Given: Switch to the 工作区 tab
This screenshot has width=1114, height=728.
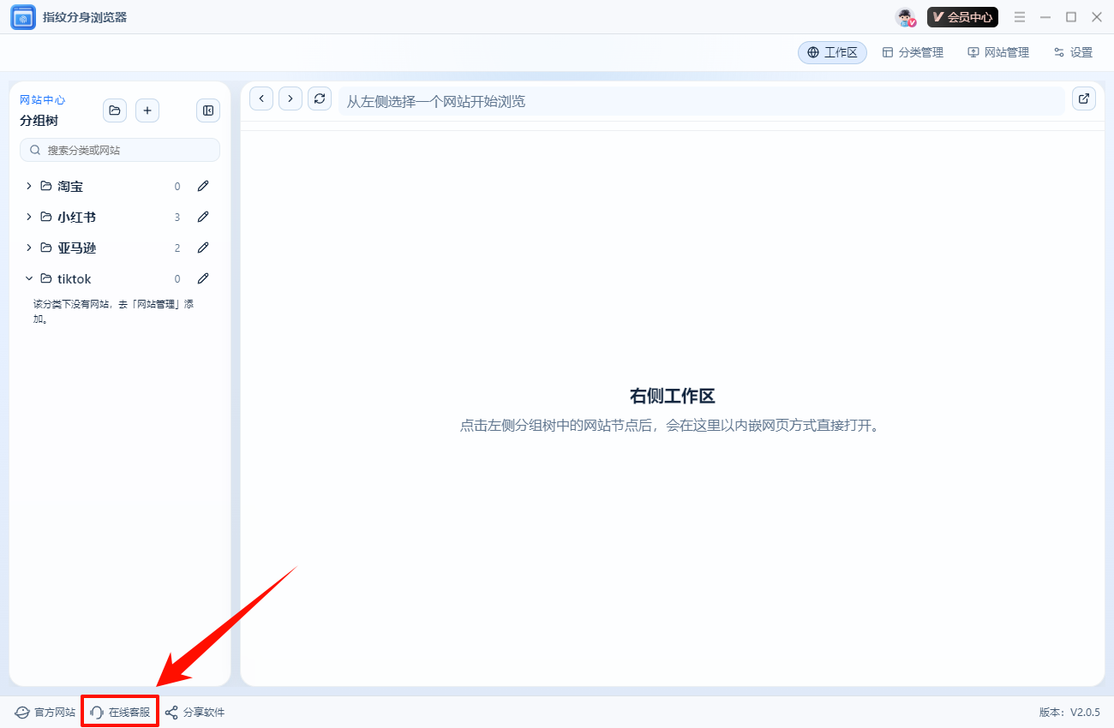Looking at the screenshot, I should point(832,52).
